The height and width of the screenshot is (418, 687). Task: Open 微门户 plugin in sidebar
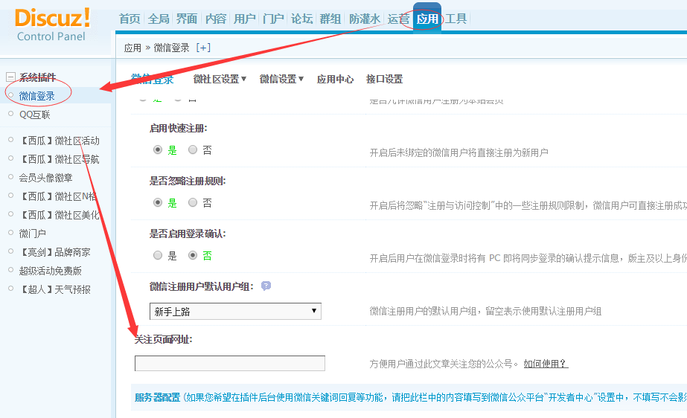(33, 234)
